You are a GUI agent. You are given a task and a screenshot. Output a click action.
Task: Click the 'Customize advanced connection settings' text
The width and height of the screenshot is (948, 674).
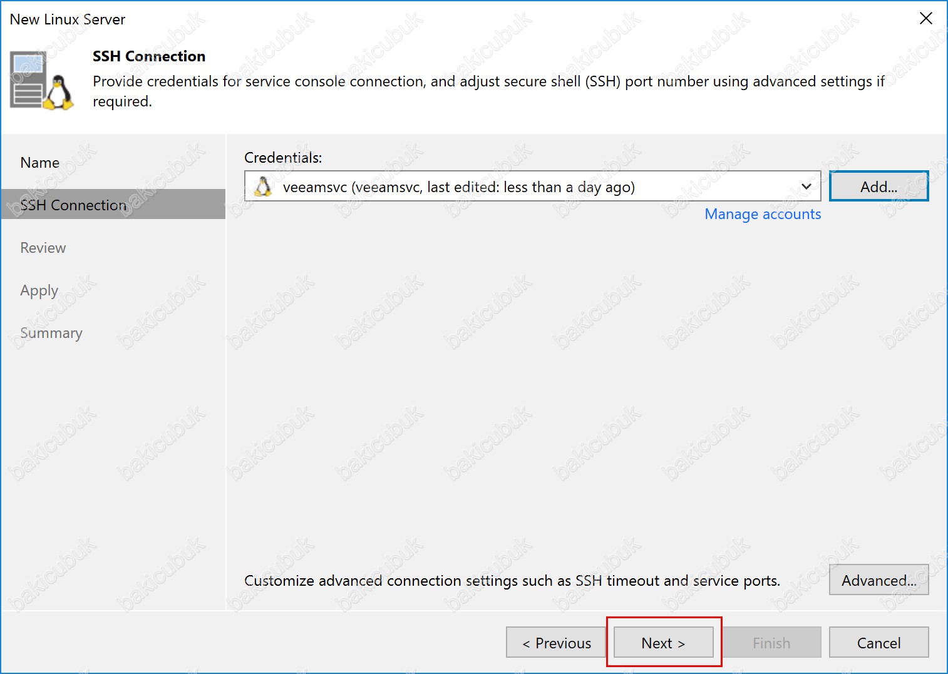pos(512,581)
